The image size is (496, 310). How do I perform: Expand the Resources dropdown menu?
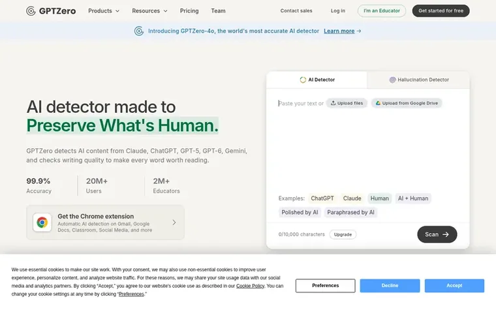[149, 10]
